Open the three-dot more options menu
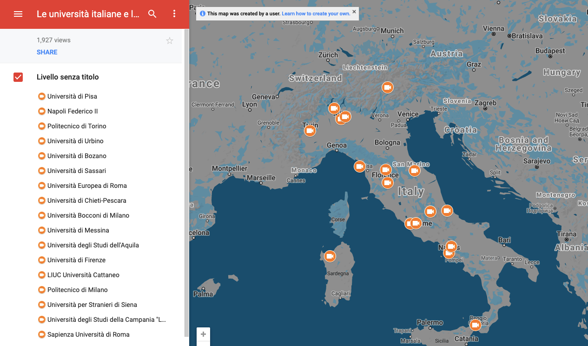This screenshot has width=588, height=346. 174,14
